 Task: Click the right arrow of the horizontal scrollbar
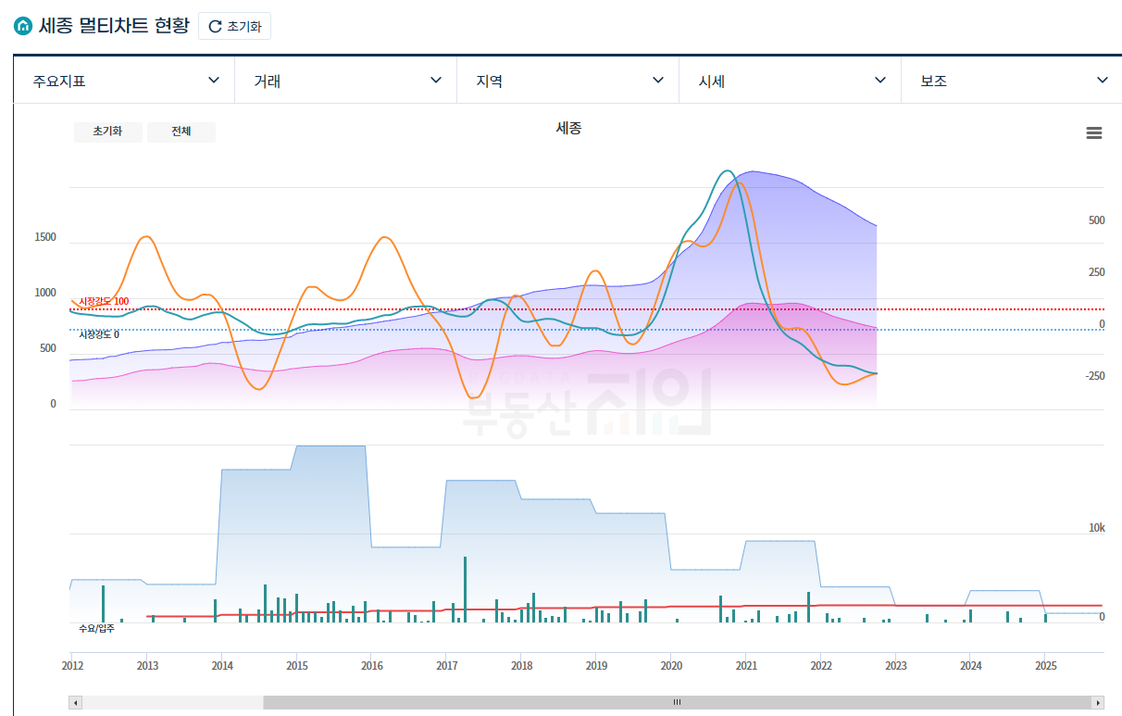pyautogui.click(x=1098, y=702)
